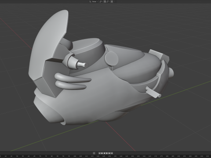Click frame 100 on the timeline ruler
Screen dimensions: 211x158
pyautogui.click(x=75, y=156)
